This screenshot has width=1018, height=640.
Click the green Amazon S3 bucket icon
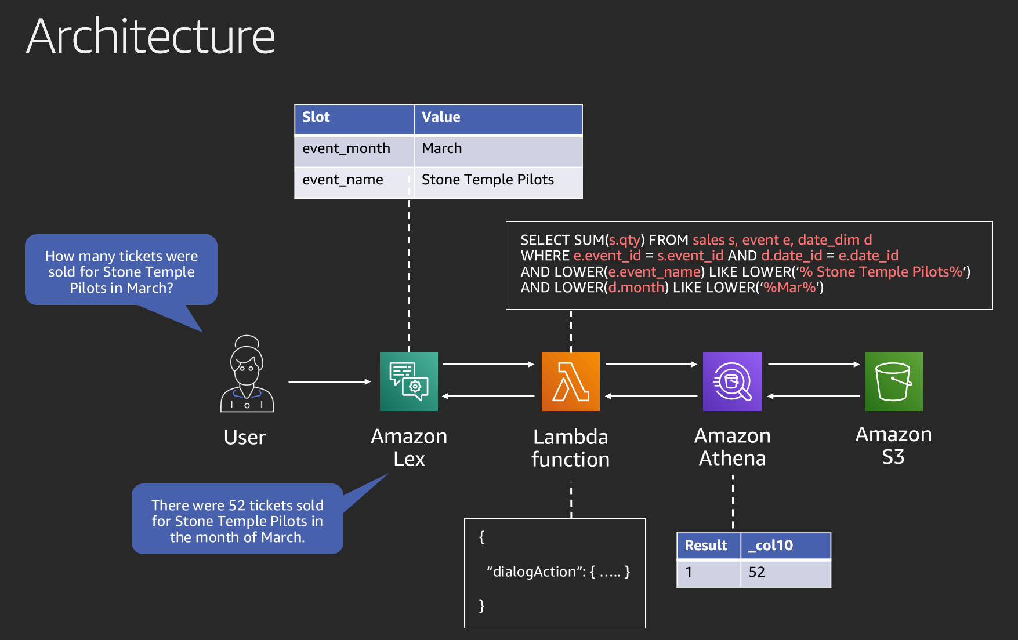894,381
